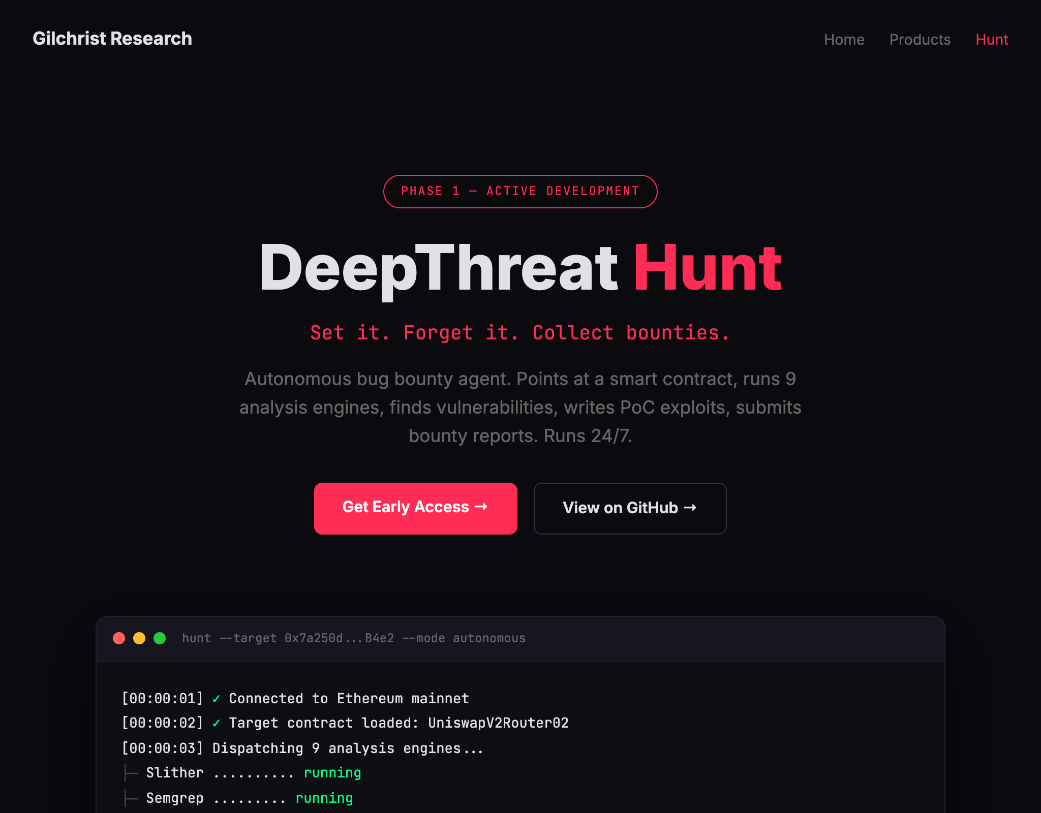Image resolution: width=1041 pixels, height=813 pixels.
Task: Click the tree branch icon before Semgrep
Action: (131, 798)
